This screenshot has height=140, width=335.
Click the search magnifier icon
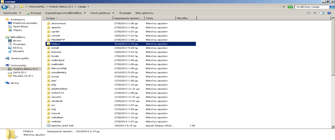(331, 7)
